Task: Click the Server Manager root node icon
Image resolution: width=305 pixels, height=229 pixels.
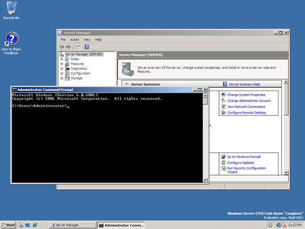Action: [62, 54]
